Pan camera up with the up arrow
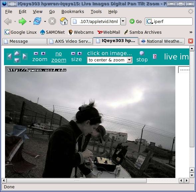 tap(17, 53)
